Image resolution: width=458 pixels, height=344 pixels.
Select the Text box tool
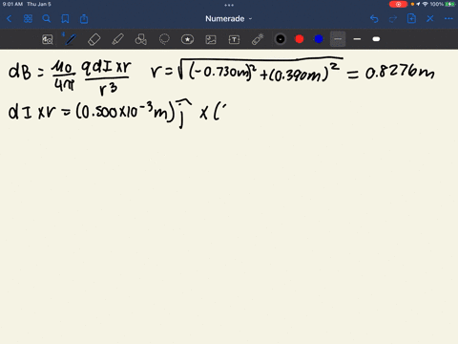pyautogui.click(x=234, y=39)
